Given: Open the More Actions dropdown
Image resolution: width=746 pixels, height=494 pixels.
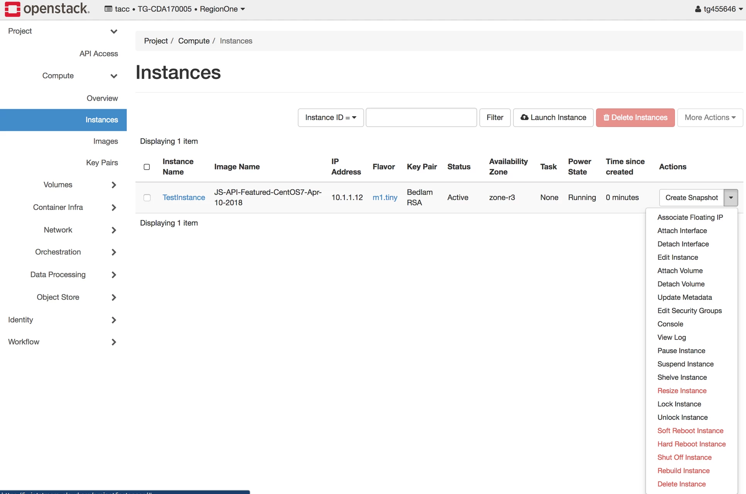Looking at the screenshot, I should [710, 117].
